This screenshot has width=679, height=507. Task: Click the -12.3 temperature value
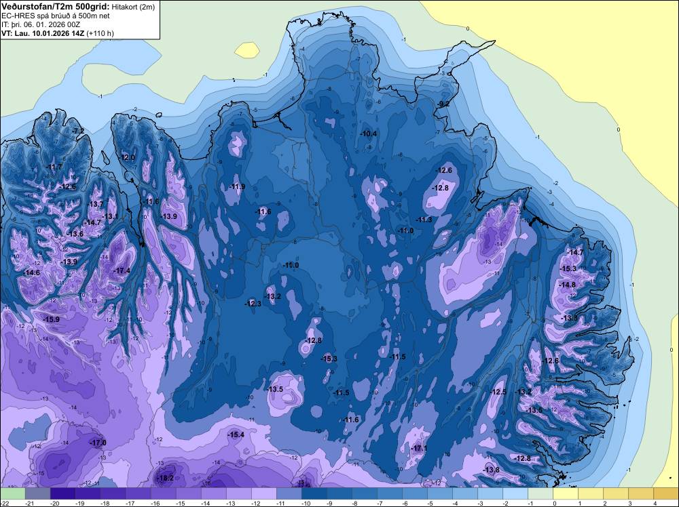click(253, 304)
